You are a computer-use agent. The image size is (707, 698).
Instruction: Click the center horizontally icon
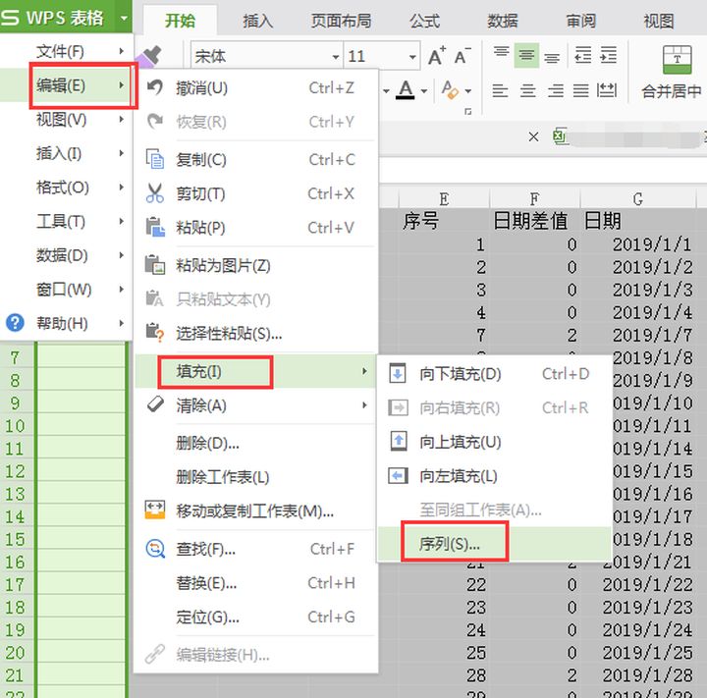(527, 90)
